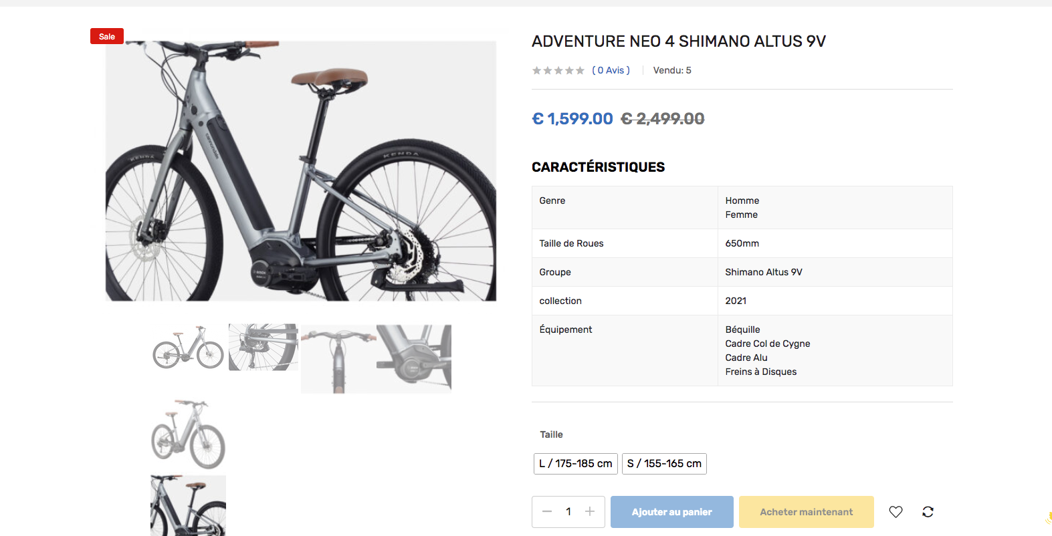Click the product title Adventure Neo 4

point(678,41)
